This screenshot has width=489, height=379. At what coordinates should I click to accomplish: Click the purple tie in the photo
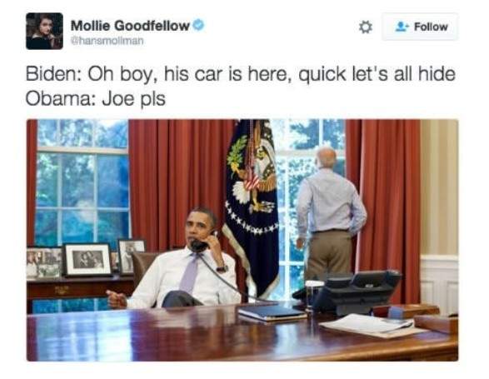[190, 272]
